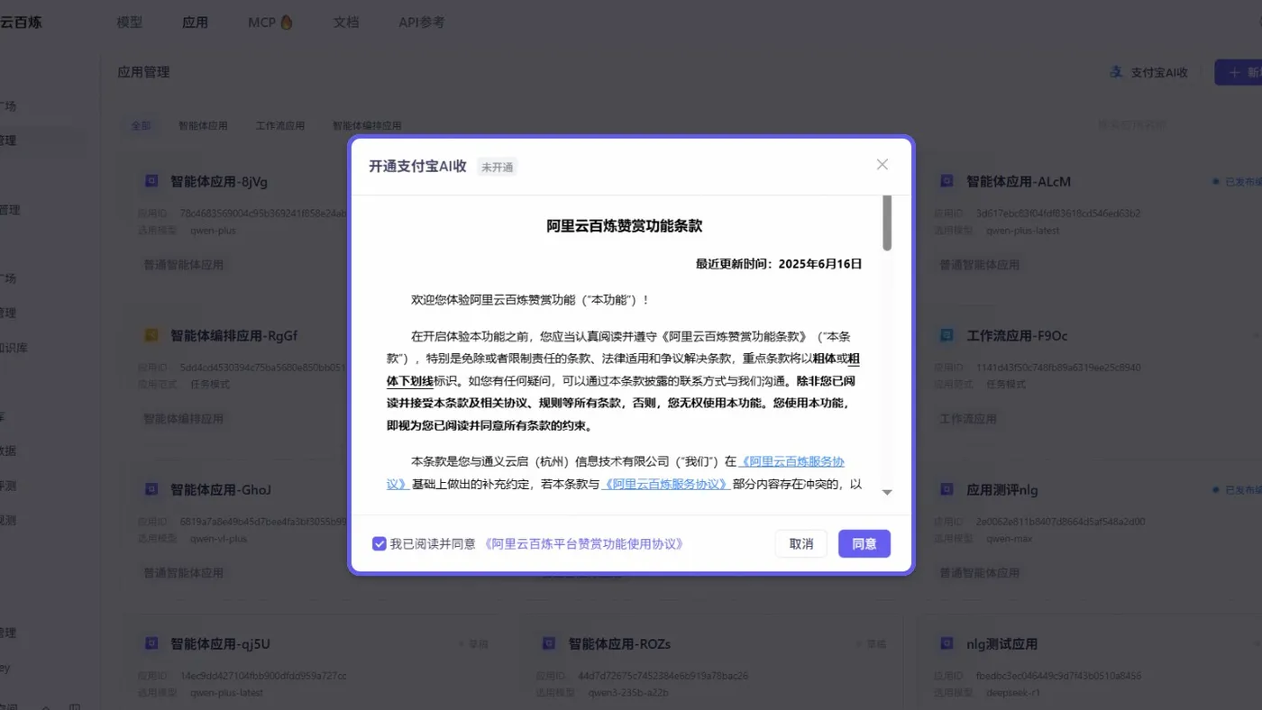
Task: Close the 开通支付宝AI收 dialog
Action: pos(882,164)
